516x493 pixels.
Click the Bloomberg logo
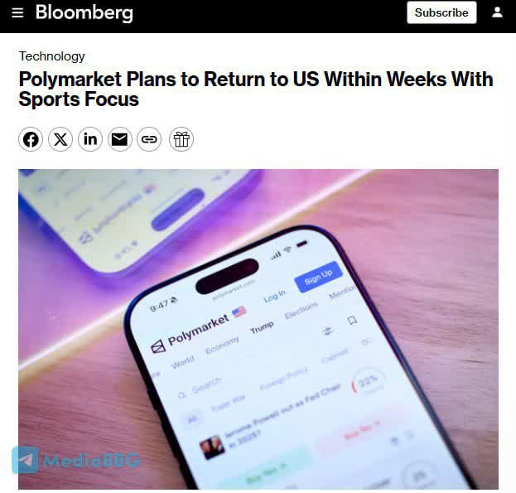tap(84, 12)
